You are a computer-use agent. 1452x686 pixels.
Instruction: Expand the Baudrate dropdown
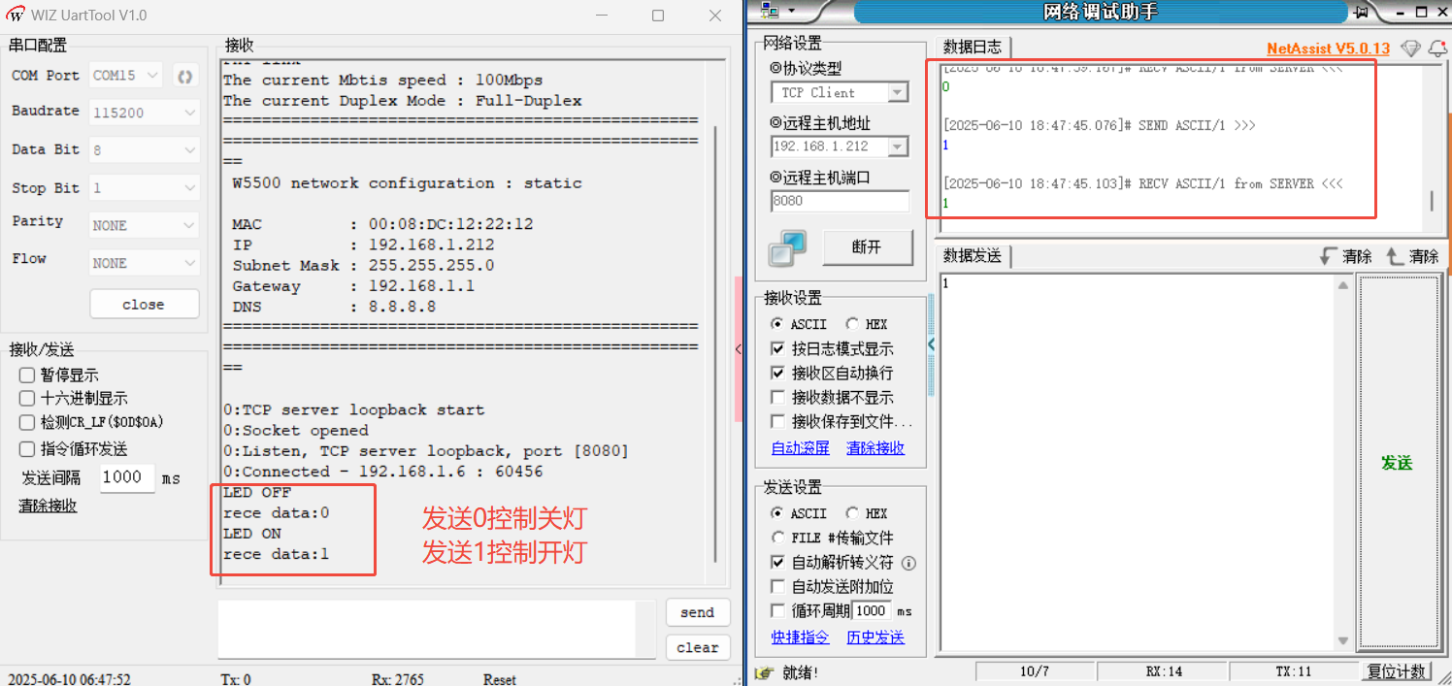(188, 113)
